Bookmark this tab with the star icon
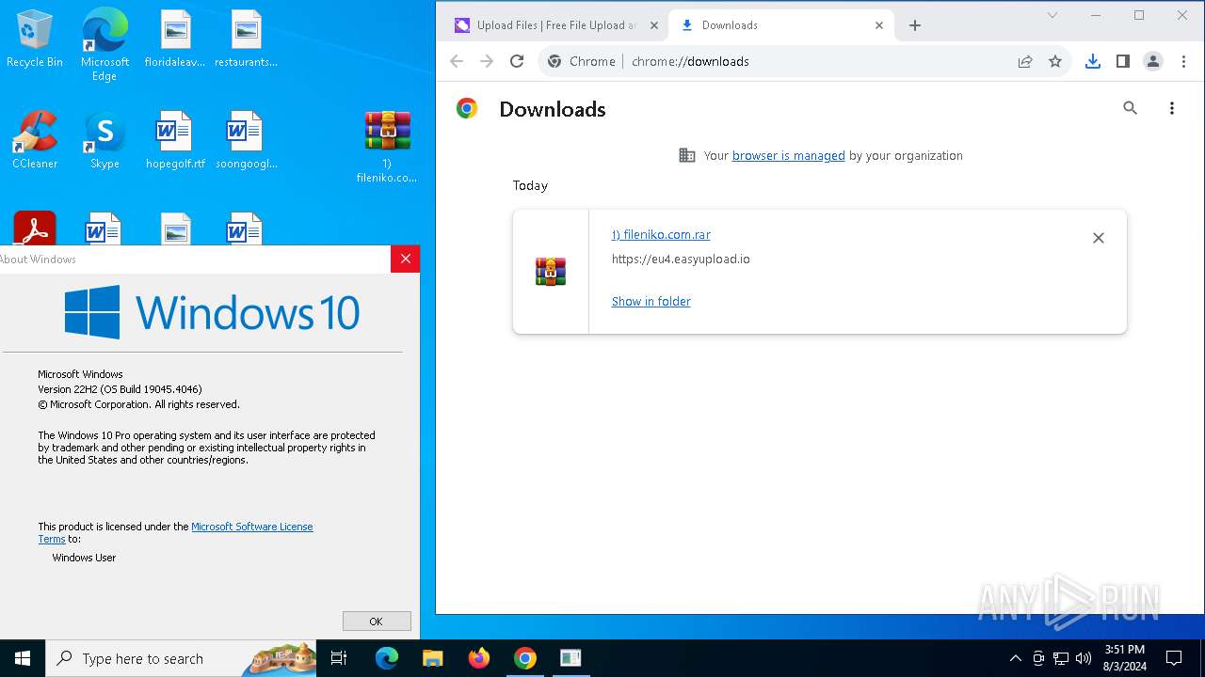 (1055, 61)
